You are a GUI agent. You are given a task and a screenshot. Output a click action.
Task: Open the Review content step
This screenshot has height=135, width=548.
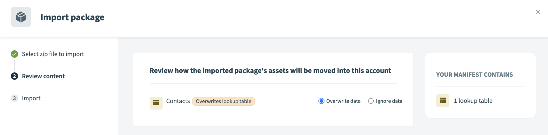tap(43, 76)
